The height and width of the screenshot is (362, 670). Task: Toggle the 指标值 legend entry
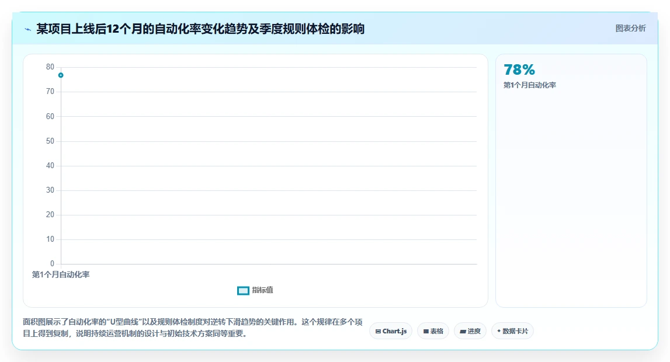point(255,290)
